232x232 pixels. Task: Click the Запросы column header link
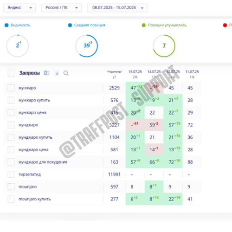pyautogui.click(x=30, y=73)
